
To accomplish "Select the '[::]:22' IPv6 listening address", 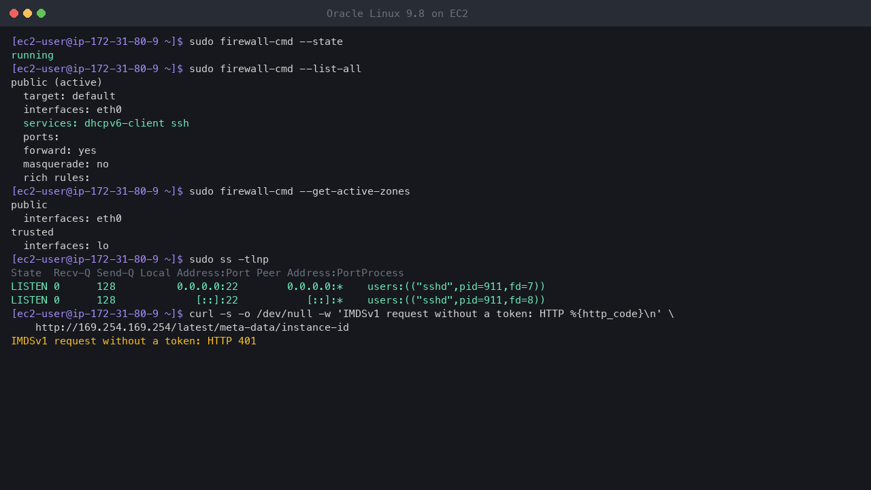I will (x=217, y=300).
